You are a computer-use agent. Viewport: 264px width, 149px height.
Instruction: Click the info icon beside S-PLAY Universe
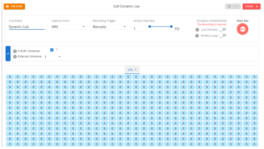coord(15,51)
